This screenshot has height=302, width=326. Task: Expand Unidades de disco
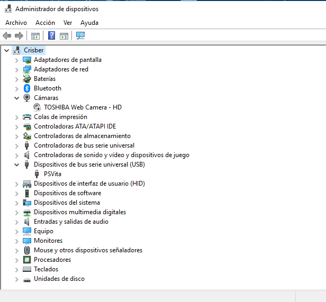[16, 280]
